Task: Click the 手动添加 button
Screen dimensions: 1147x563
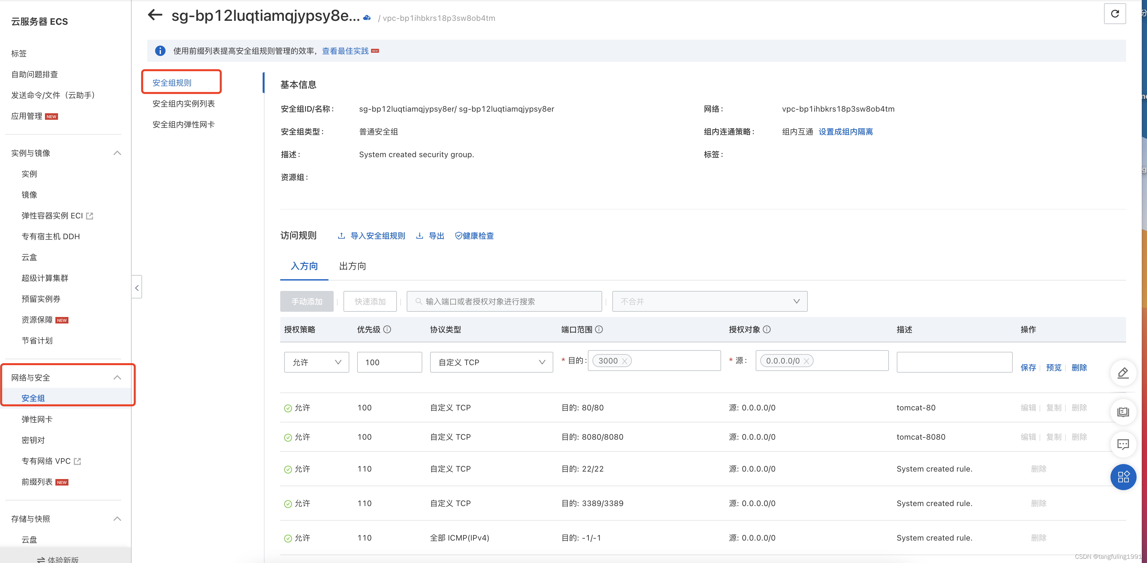Action: tap(307, 301)
